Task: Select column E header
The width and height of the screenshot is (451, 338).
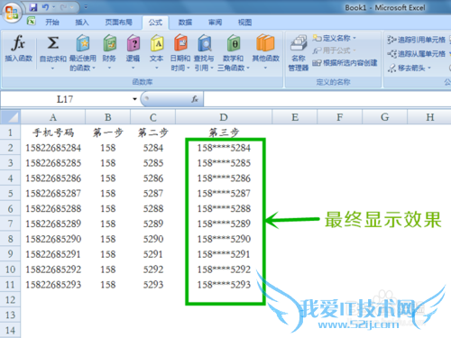Action: (x=295, y=117)
